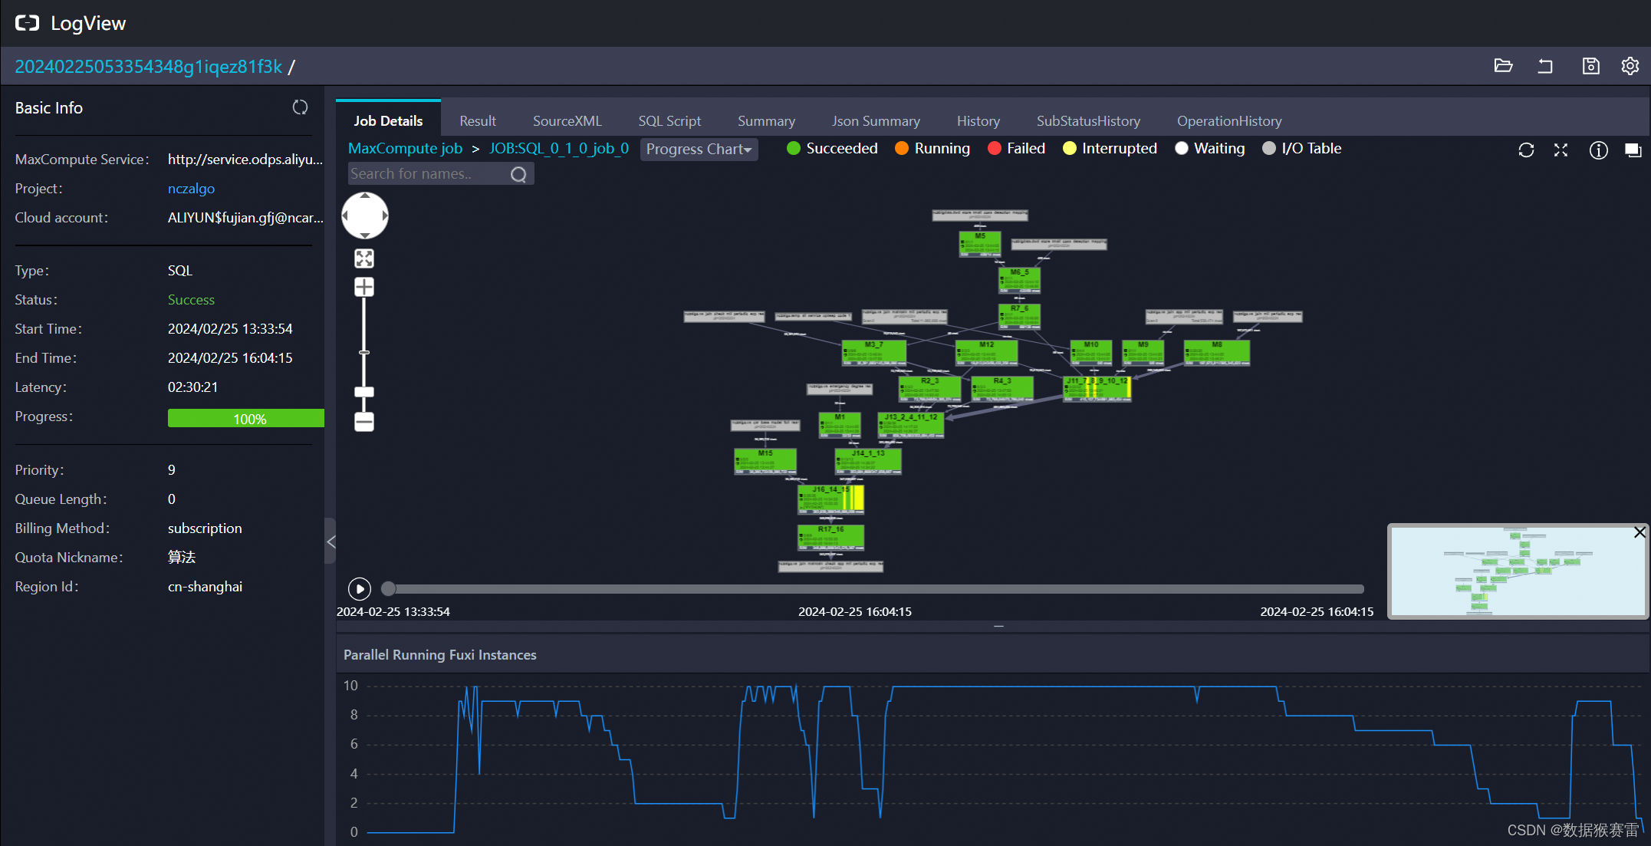
Task: Toggle the Succeeded node filter
Action: point(831,148)
